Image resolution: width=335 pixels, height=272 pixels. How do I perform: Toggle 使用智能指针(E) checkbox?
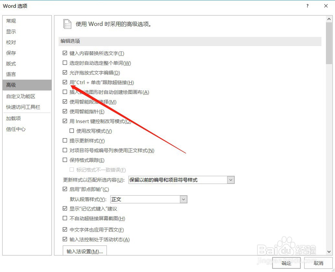(x=65, y=111)
